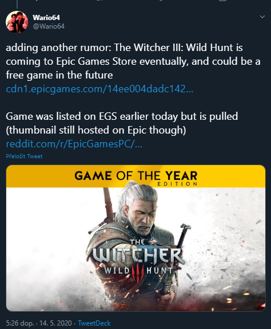Select the Witcher Wild Hunt logo in image
This screenshot has width=271, height=329.
pyautogui.click(x=138, y=259)
